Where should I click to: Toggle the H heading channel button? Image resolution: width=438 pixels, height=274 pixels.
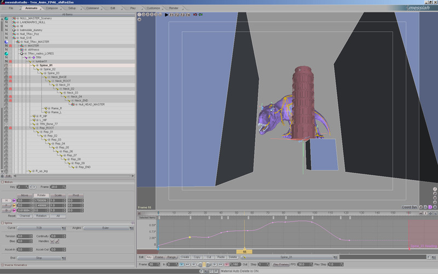6,201
